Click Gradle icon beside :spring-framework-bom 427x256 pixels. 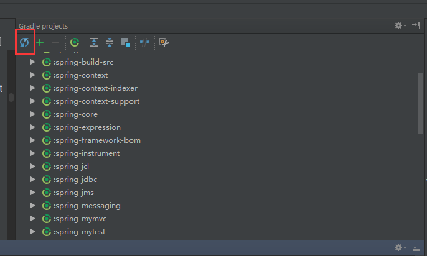coord(47,140)
